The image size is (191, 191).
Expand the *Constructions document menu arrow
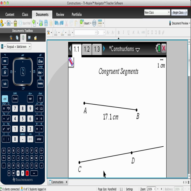point(138,50)
